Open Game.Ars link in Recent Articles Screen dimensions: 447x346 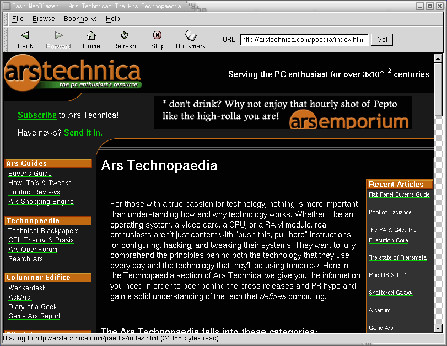[381, 328]
